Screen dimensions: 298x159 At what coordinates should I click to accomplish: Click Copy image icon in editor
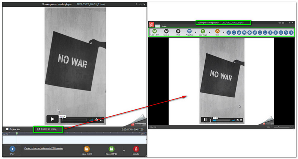203,31
